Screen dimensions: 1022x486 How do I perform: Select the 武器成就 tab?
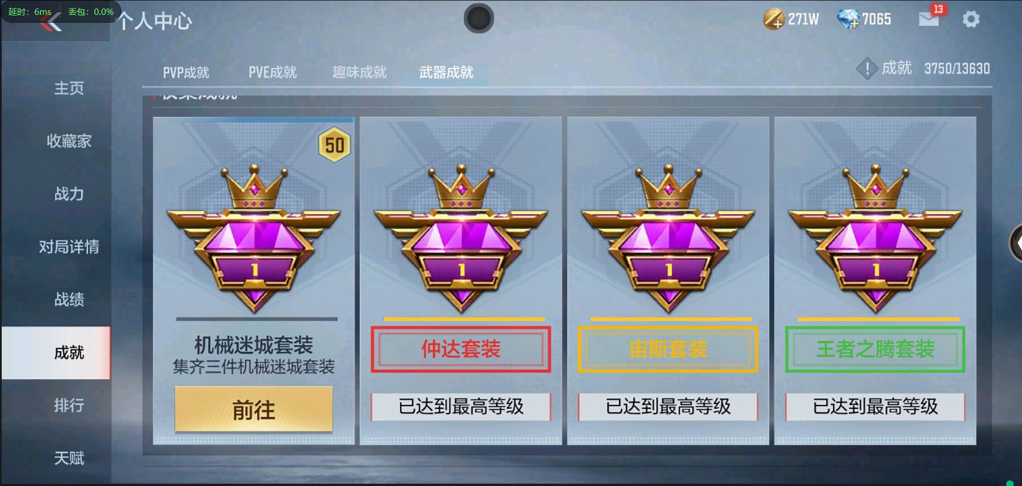(x=446, y=73)
